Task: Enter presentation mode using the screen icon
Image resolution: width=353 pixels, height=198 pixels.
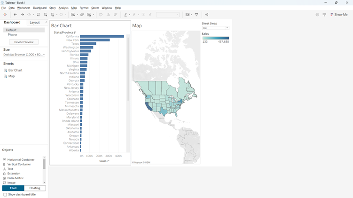Action: point(196,15)
